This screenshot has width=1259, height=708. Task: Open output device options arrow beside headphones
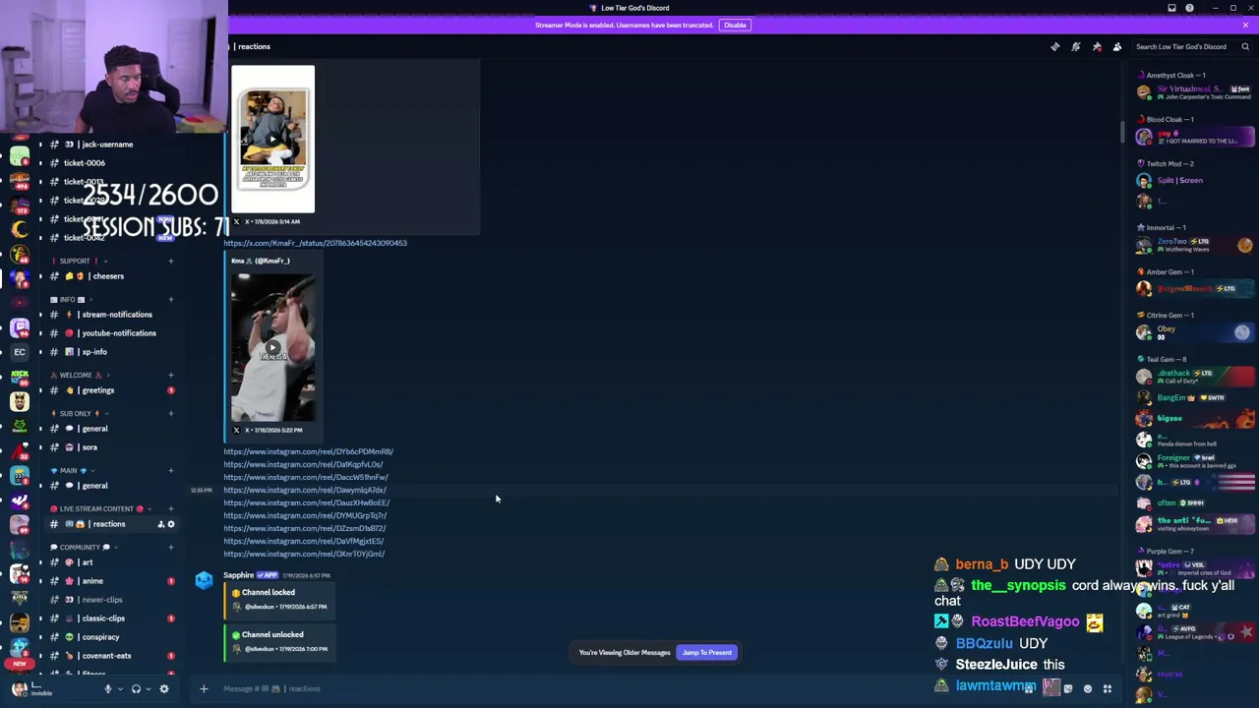[x=148, y=688]
